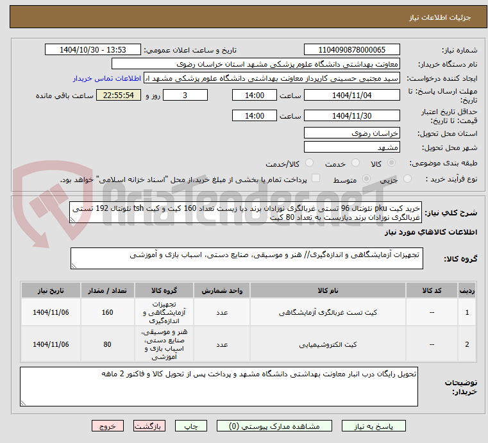The width and height of the screenshot is (488, 443).
Task: Click the response deadline date 1404/11/04
Action: click(x=351, y=95)
